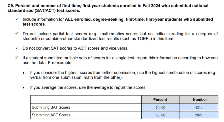
Task: Click the checkmark beside 'Do not convert SAT scores'
Action: pyautogui.click(x=17, y=48)
